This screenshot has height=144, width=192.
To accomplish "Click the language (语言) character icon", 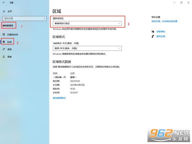I will [4, 49].
